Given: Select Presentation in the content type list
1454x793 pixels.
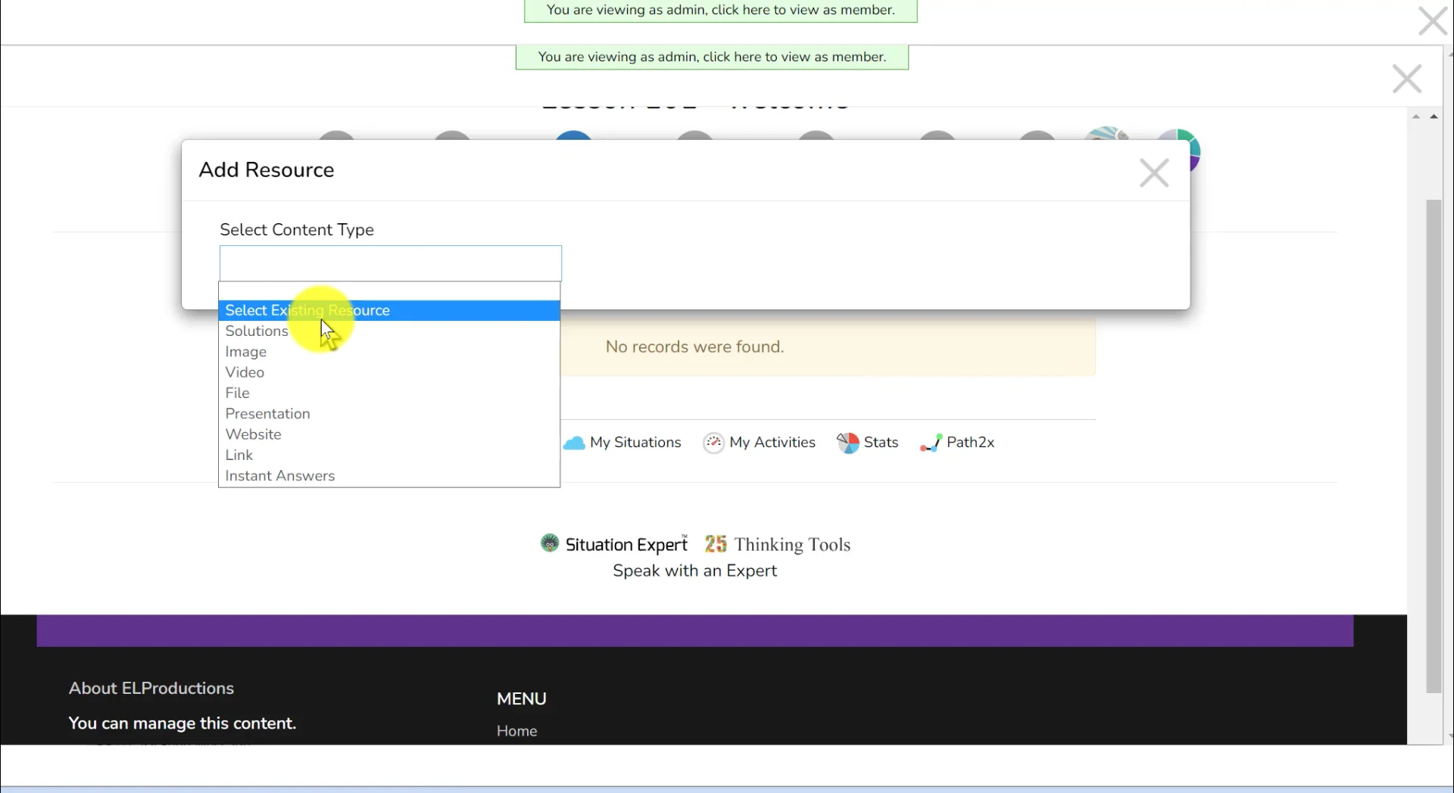Looking at the screenshot, I should click(267, 414).
